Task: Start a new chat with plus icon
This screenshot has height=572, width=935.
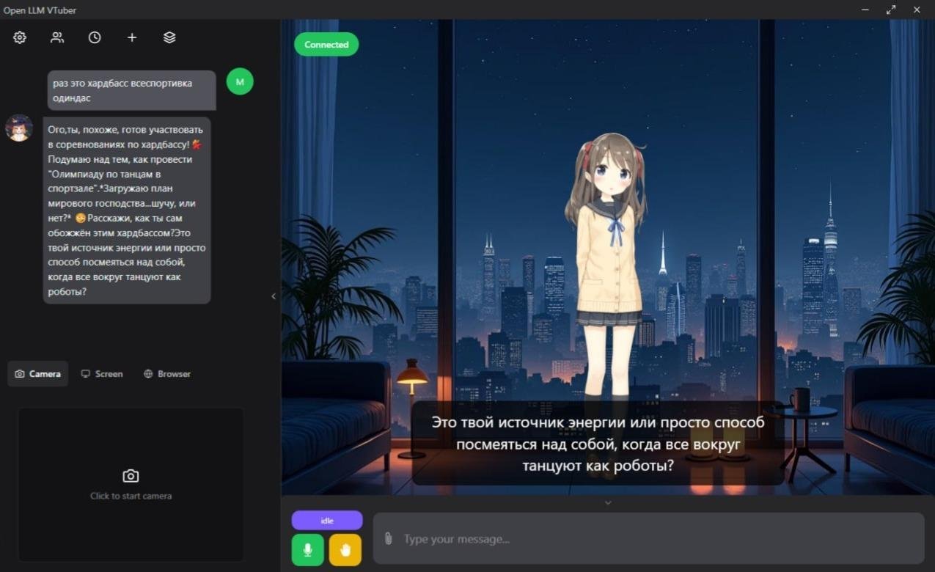Action: point(132,37)
